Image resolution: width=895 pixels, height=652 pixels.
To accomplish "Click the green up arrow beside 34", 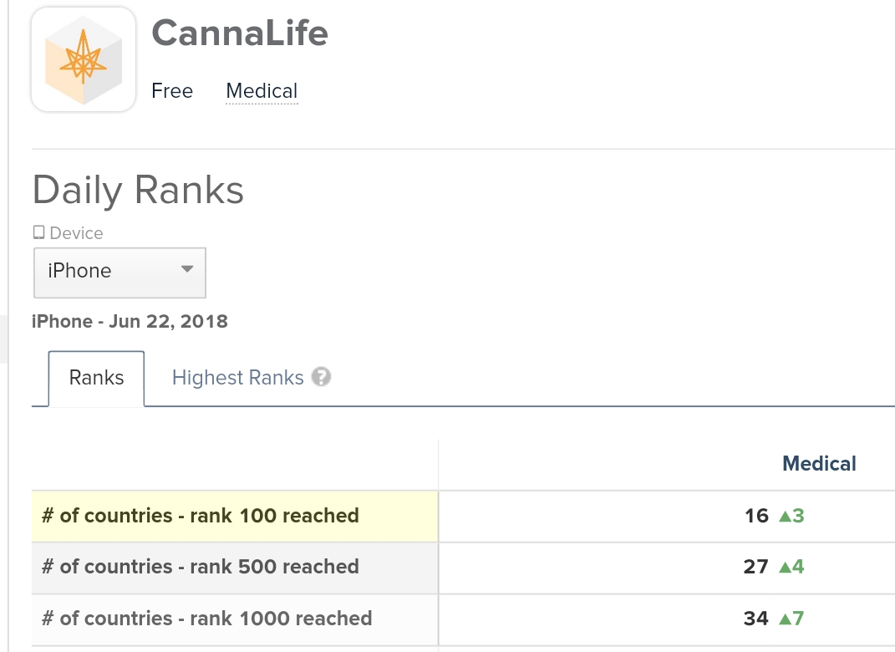I will coord(785,619).
